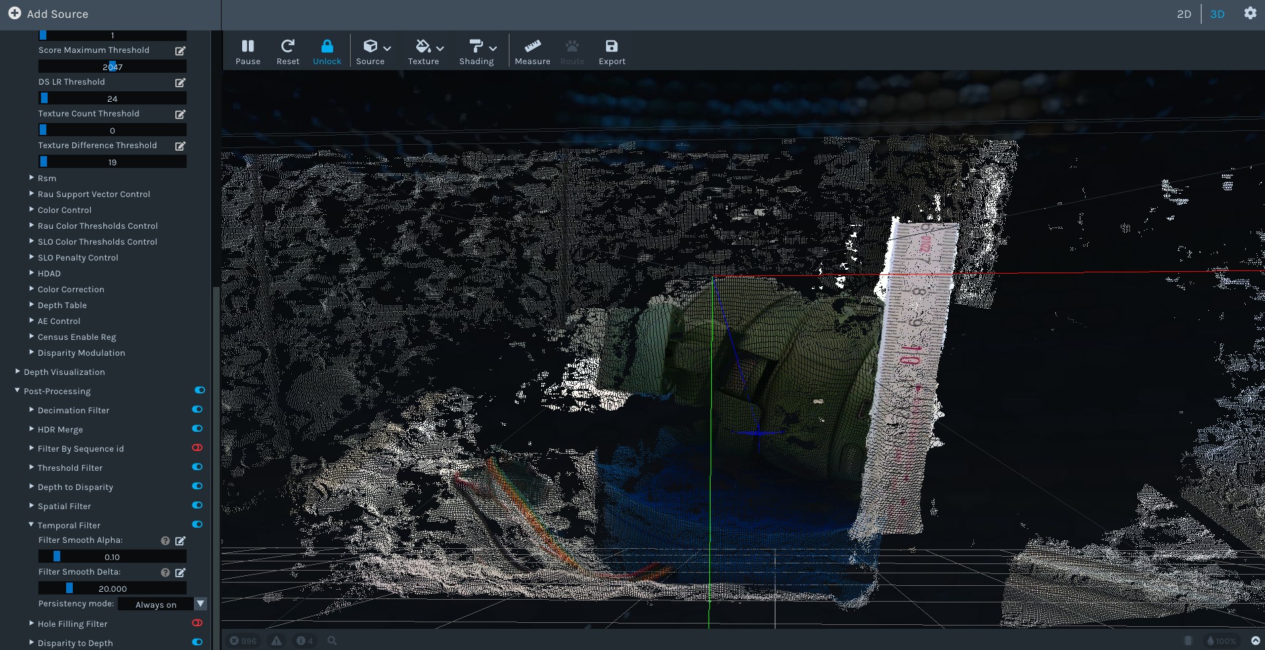1265x650 pixels.
Task: Open the Persistency mode dropdown
Action: [x=200, y=604]
